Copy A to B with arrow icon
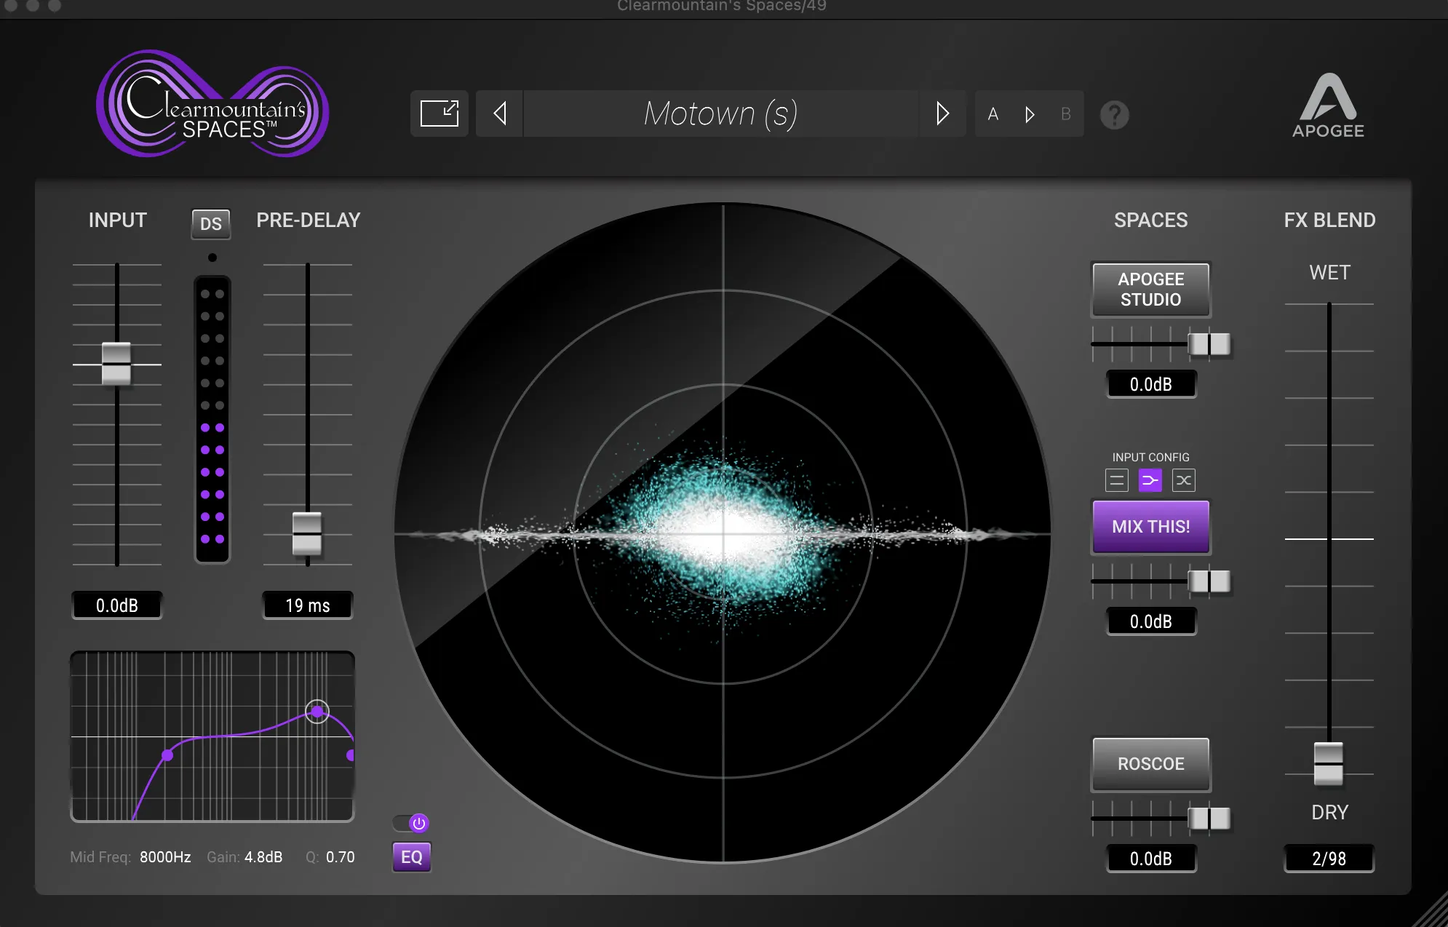Viewport: 1448px width, 927px height. click(x=1029, y=114)
